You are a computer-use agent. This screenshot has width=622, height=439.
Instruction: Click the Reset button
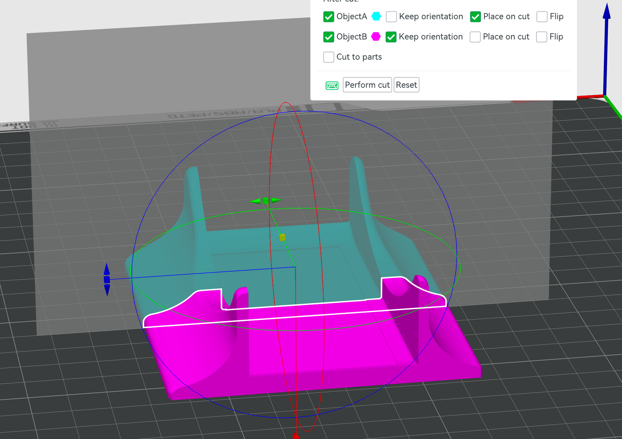(x=406, y=85)
